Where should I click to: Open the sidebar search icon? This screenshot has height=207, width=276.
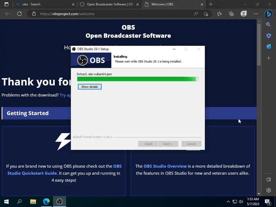(268, 25)
